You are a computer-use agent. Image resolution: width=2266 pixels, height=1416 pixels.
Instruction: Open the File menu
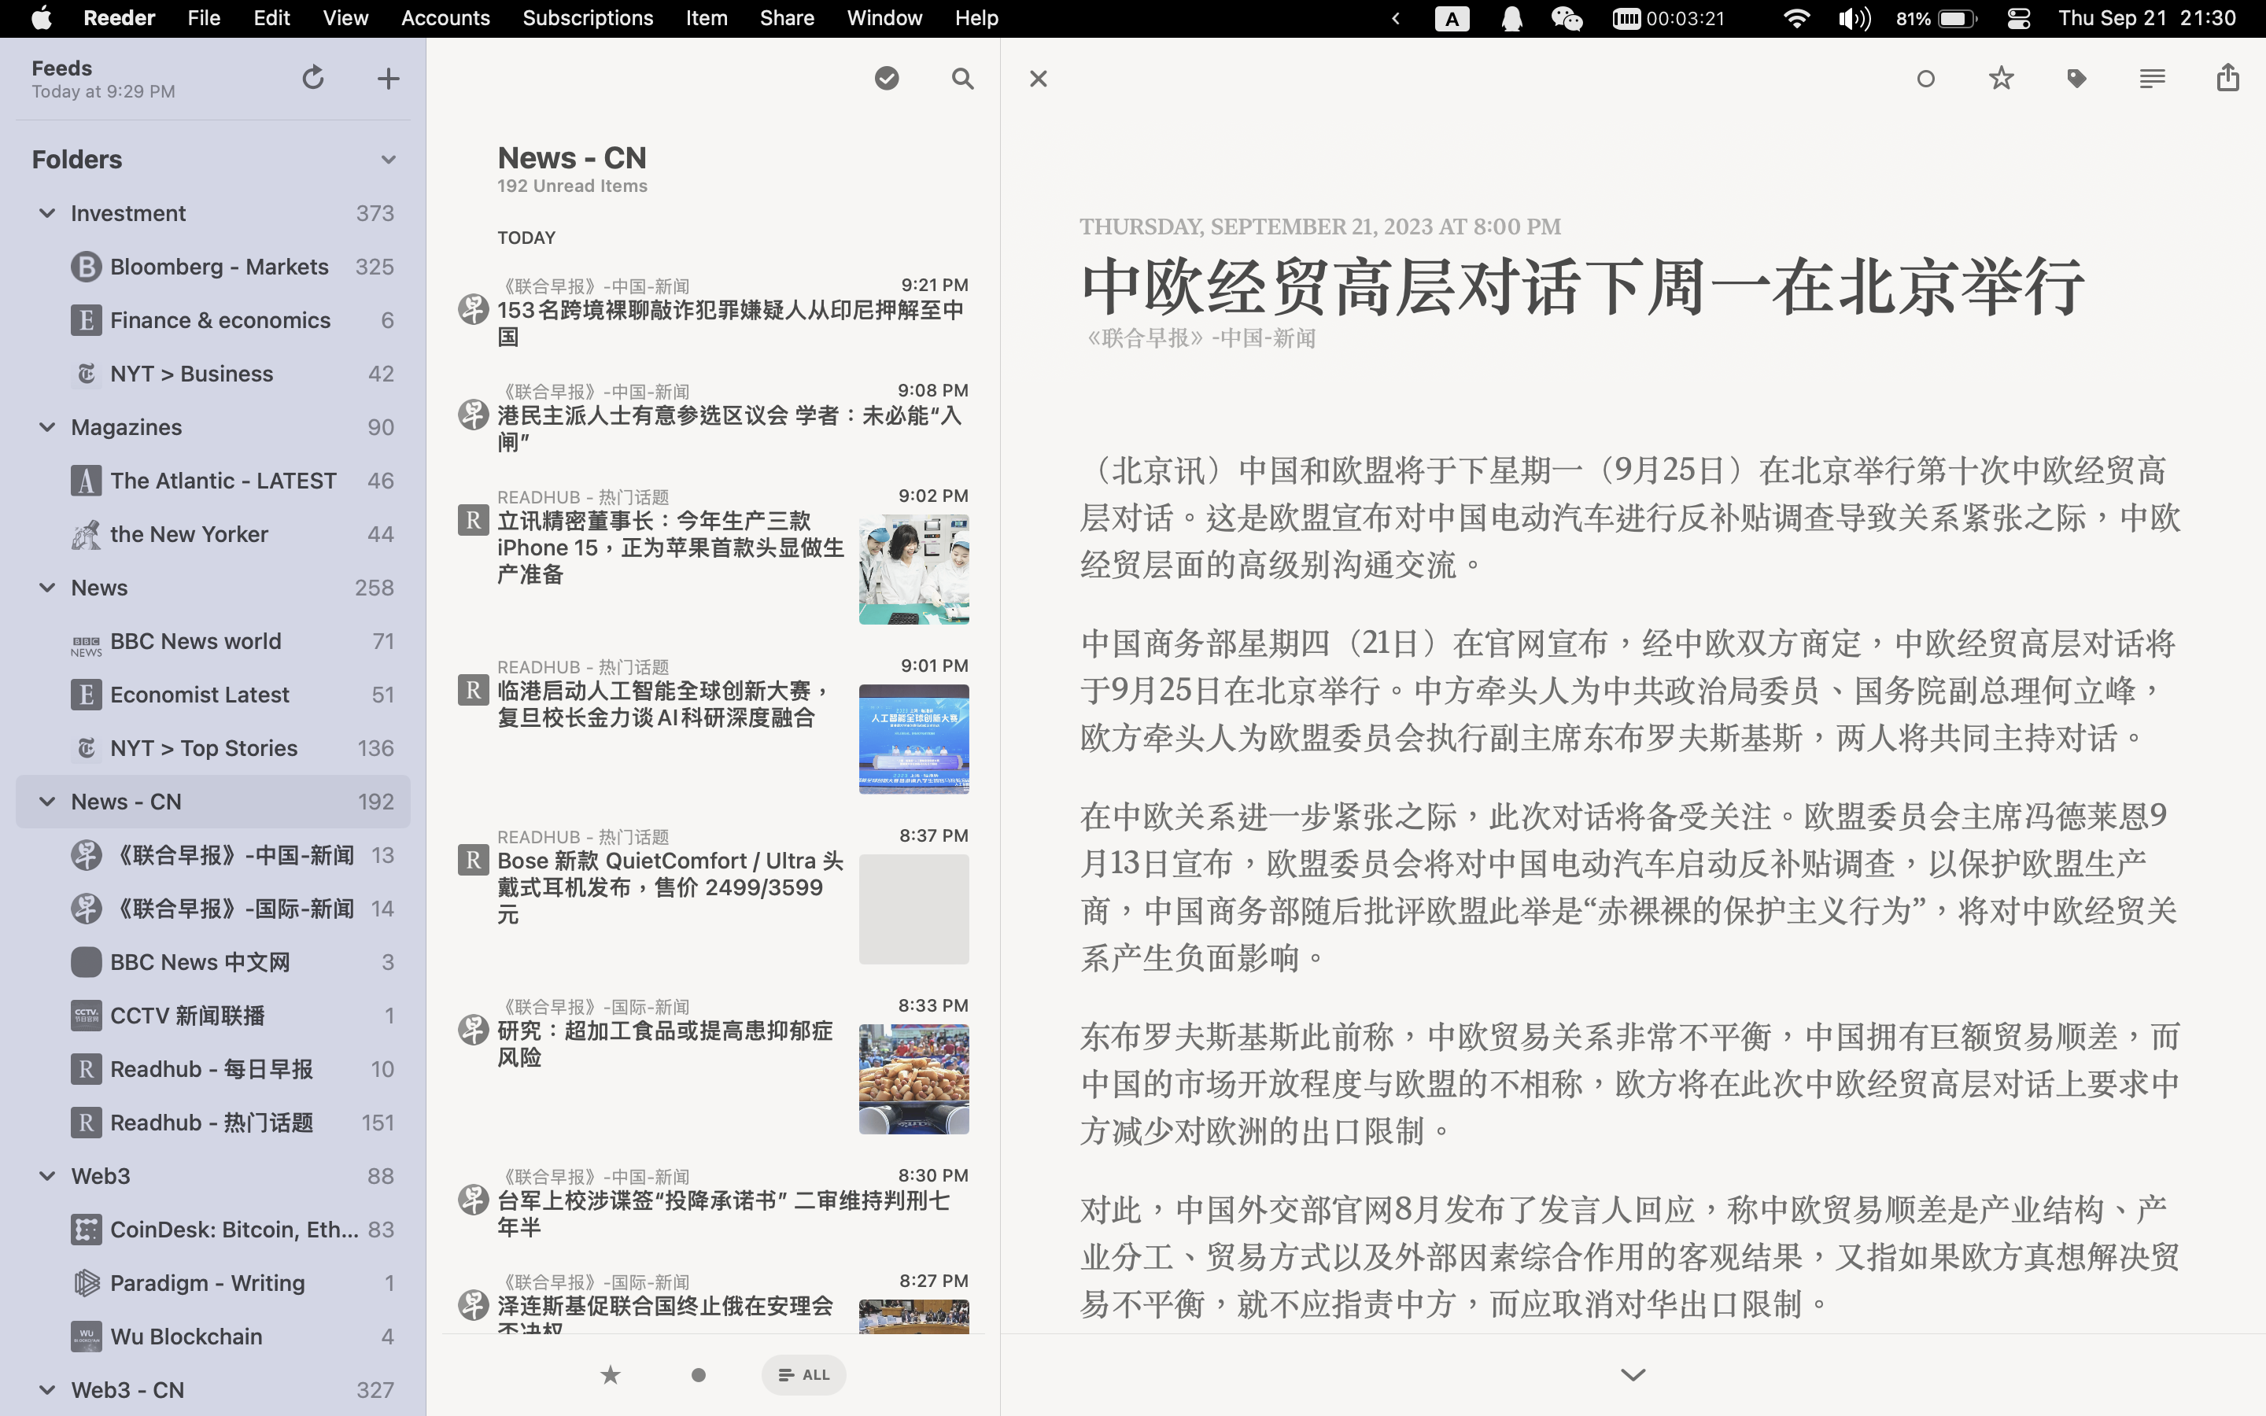pyautogui.click(x=203, y=18)
